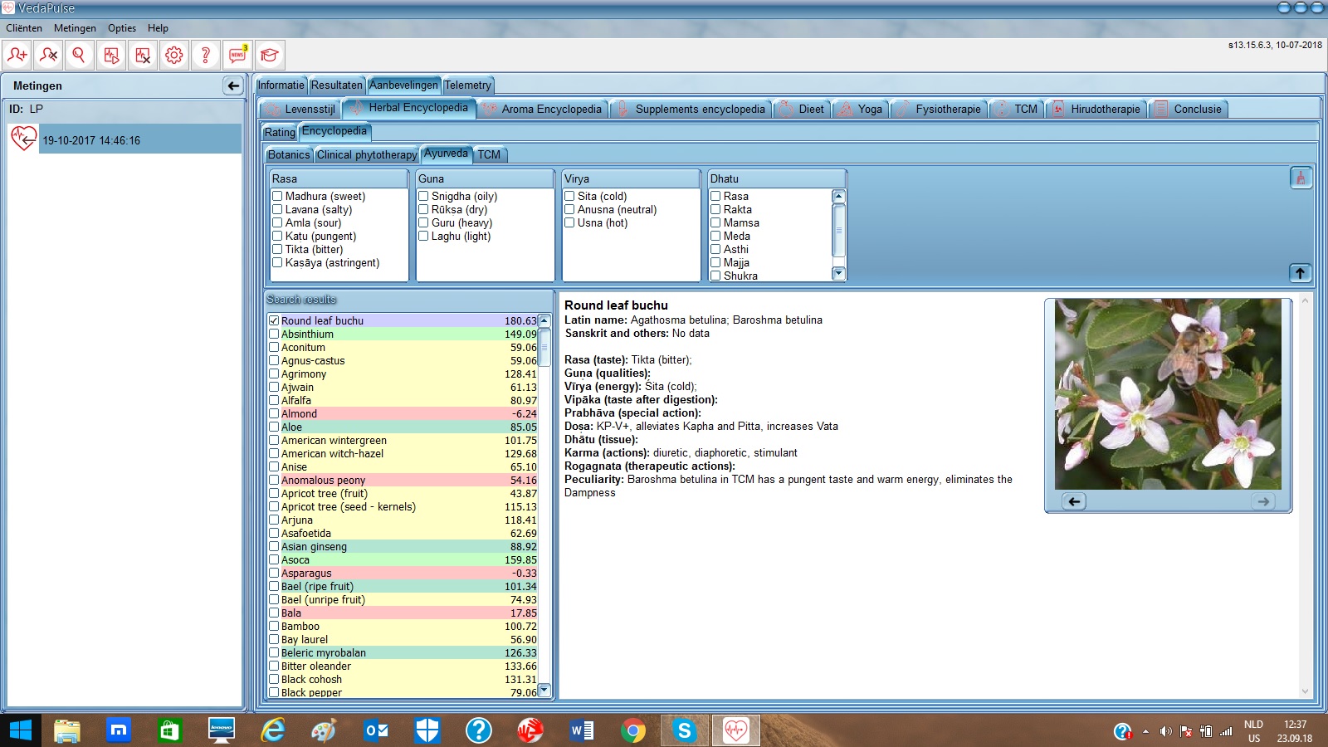Click the up-arrow button in the filter panel
Viewport: 1328px width, 747px height.
1301,273
